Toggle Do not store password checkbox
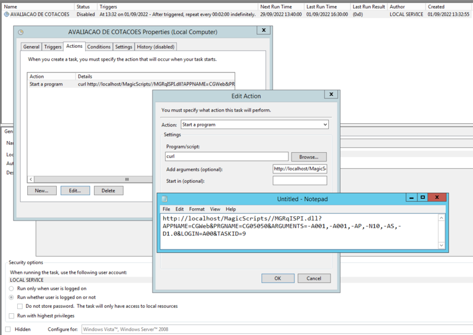 [x=20, y=307]
